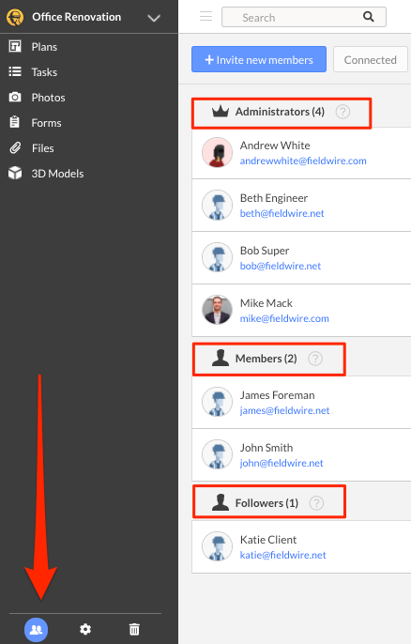Go to Tasks in the sidebar
Screen dimensions: 411x644
tap(44, 72)
